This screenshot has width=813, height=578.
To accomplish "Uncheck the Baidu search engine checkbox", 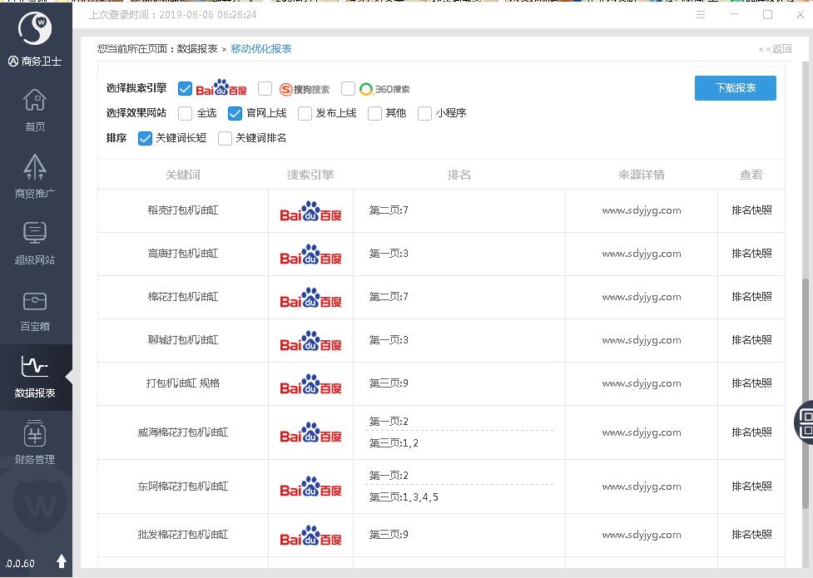I will point(185,89).
